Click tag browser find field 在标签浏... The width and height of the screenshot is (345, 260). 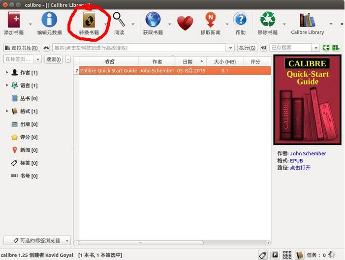tap(19, 59)
